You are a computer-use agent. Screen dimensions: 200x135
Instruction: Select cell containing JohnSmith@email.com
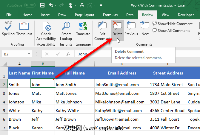point(117,85)
